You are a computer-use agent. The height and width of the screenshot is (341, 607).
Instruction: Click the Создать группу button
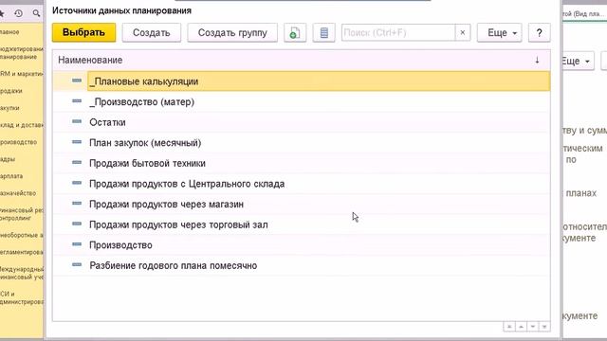[x=232, y=32]
